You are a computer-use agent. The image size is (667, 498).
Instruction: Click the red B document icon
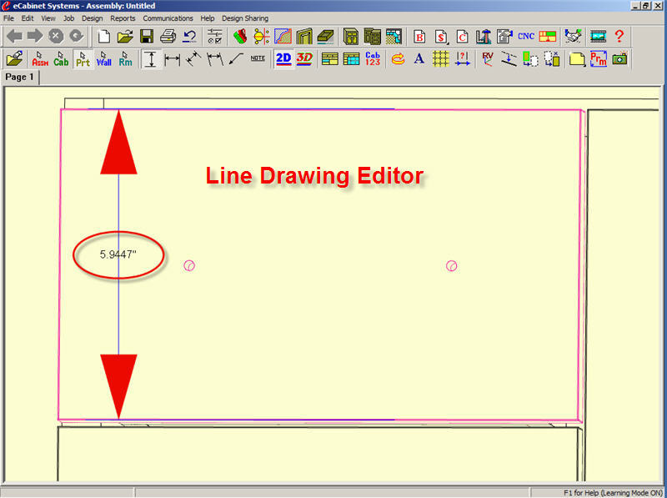click(420, 37)
